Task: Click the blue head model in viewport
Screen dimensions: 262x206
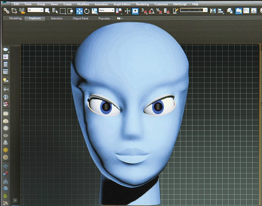Action: click(130, 110)
